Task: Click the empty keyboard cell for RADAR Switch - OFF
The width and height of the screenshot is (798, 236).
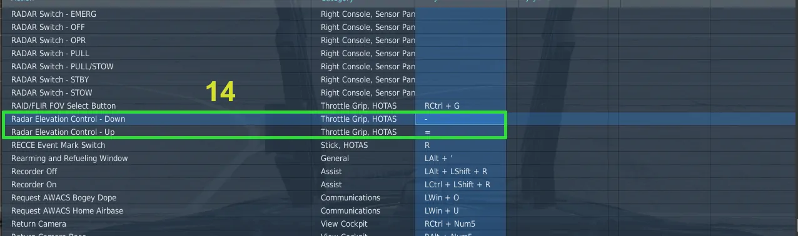Action: [x=460, y=27]
